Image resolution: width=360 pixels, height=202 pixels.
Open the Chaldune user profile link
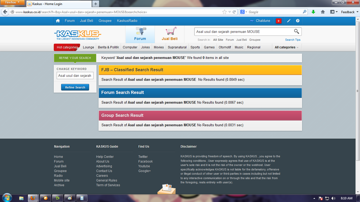point(260,21)
